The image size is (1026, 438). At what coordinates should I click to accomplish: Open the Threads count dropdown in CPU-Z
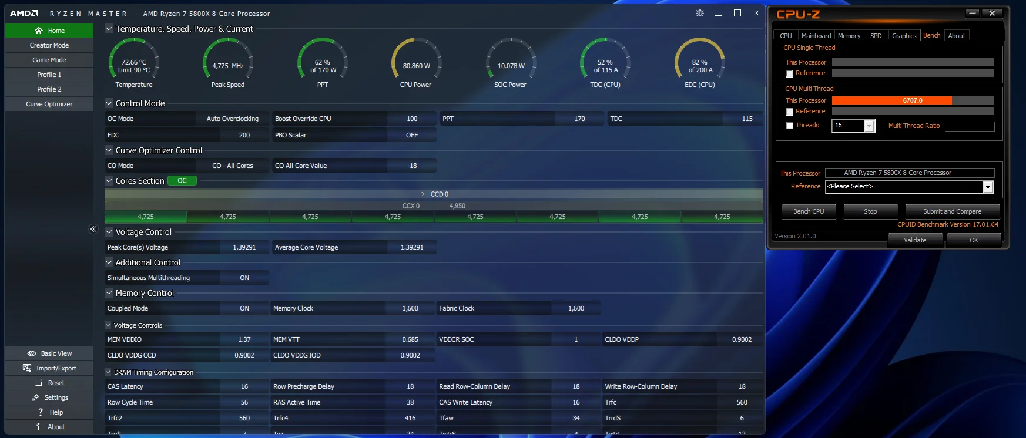869,126
